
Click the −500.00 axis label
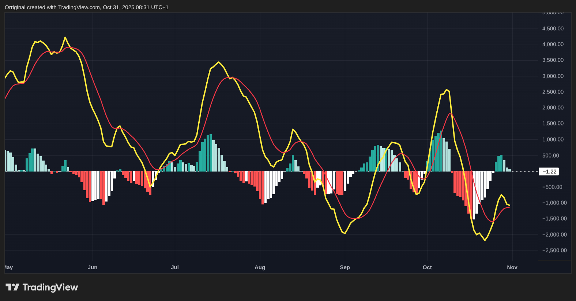[x=552, y=187]
